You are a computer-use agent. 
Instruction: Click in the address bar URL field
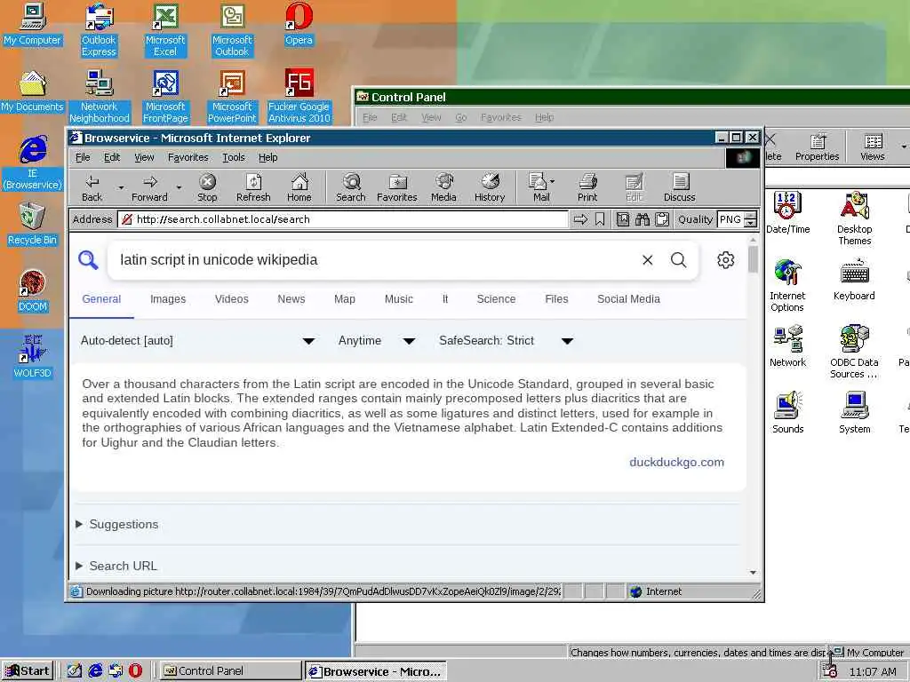tap(342, 219)
